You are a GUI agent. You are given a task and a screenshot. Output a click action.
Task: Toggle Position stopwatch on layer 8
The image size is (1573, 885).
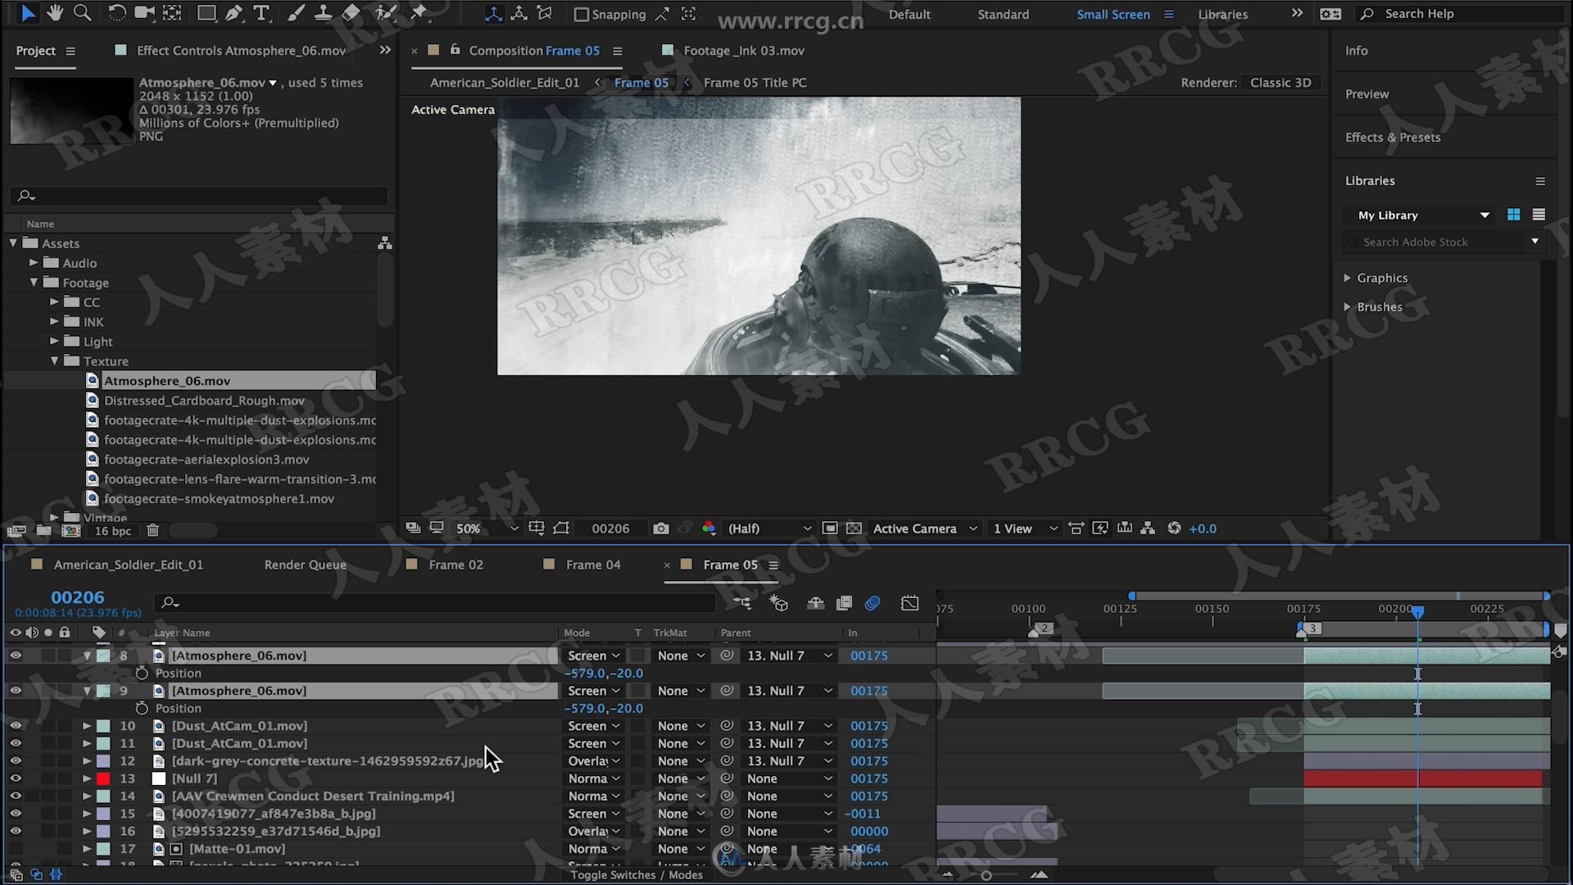[142, 673]
